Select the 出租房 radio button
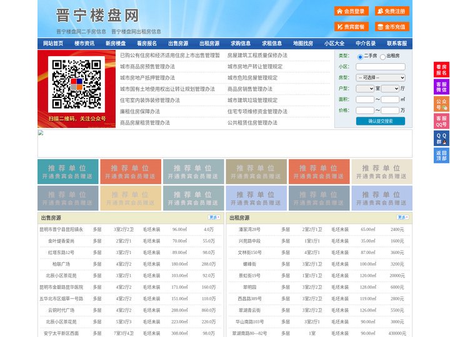 pyautogui.click(x=382, y=57)
